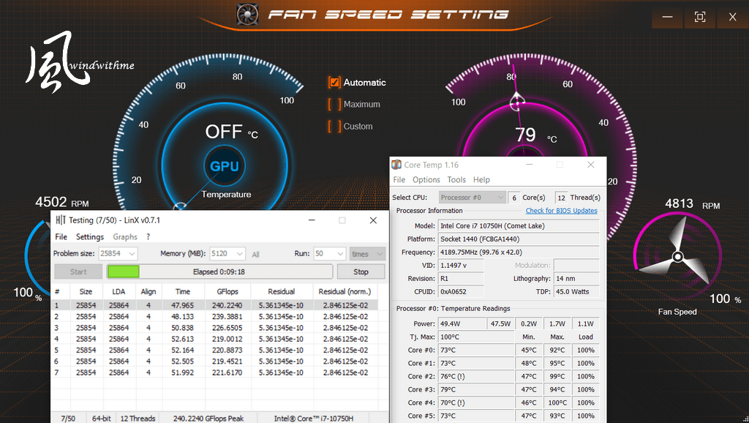
Task: Click the LinX app icon in title bar
Action: pyautogui.click(x=61, y=220)
